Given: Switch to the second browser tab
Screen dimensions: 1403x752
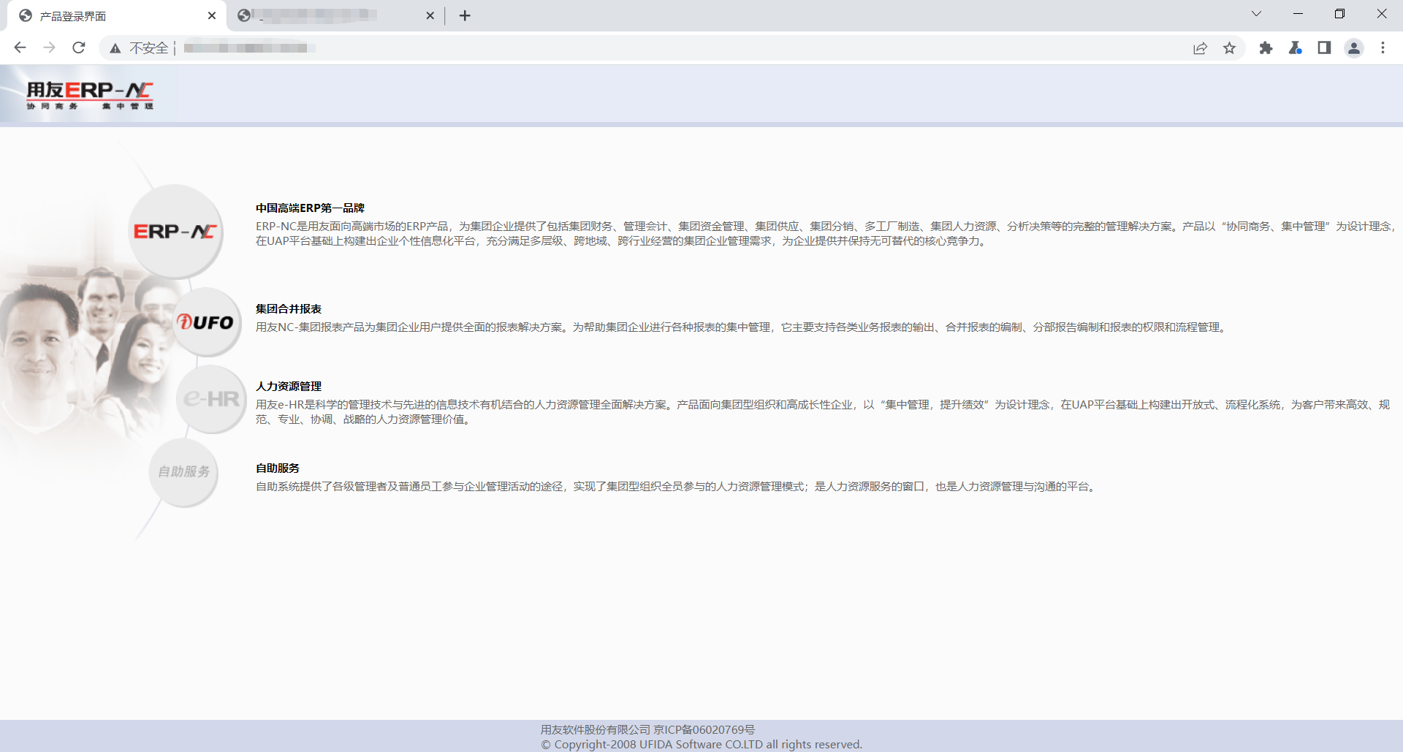Looking at the screenshot, I should pos(336,15).
